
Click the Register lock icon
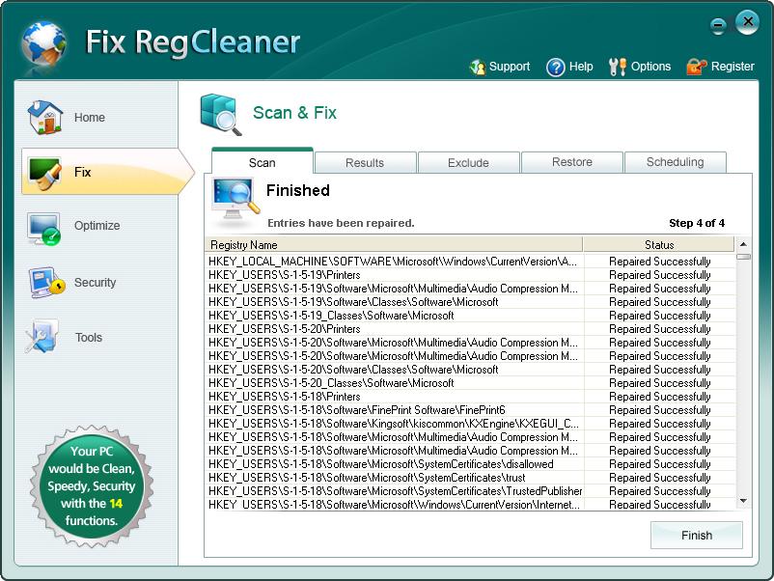tap(696, 67)
